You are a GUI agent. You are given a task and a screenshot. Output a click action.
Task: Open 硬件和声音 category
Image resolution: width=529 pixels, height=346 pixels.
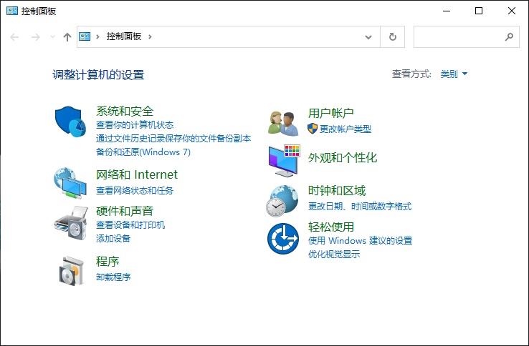coord(125,211)
